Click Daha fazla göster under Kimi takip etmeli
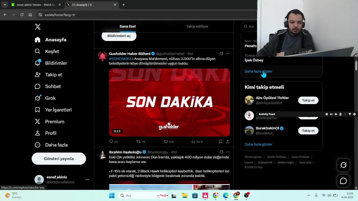Image resolution: width=358 pixels, height=201 pixels. click(258, 144)
